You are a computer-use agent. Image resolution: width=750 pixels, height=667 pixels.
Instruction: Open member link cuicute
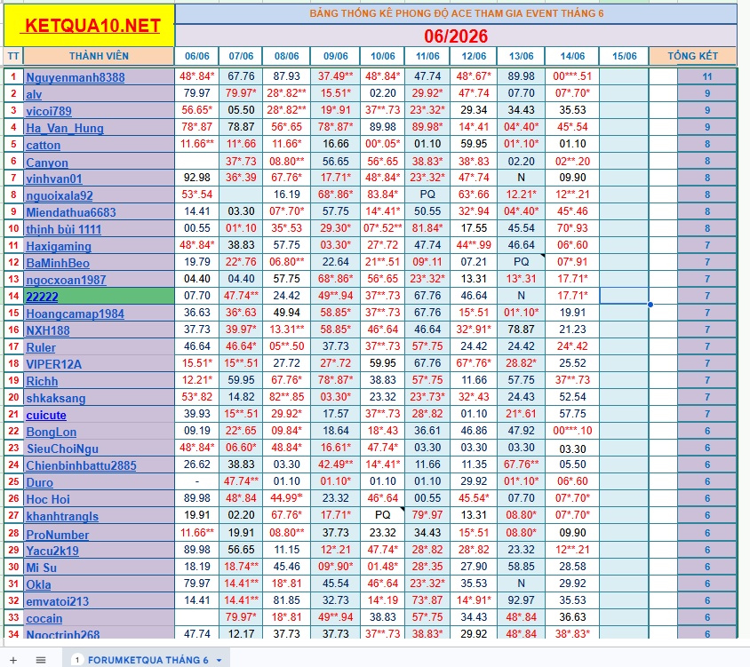click(46, 415)
